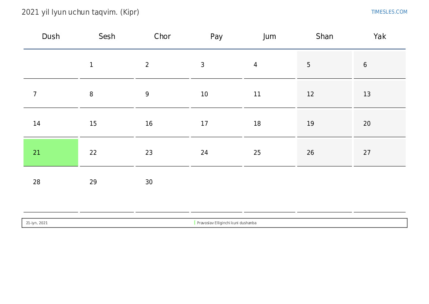The width and height of the screenshot is (429, 304).
Task: Click the Chor weekday header
Action: [x=162, y=36]
